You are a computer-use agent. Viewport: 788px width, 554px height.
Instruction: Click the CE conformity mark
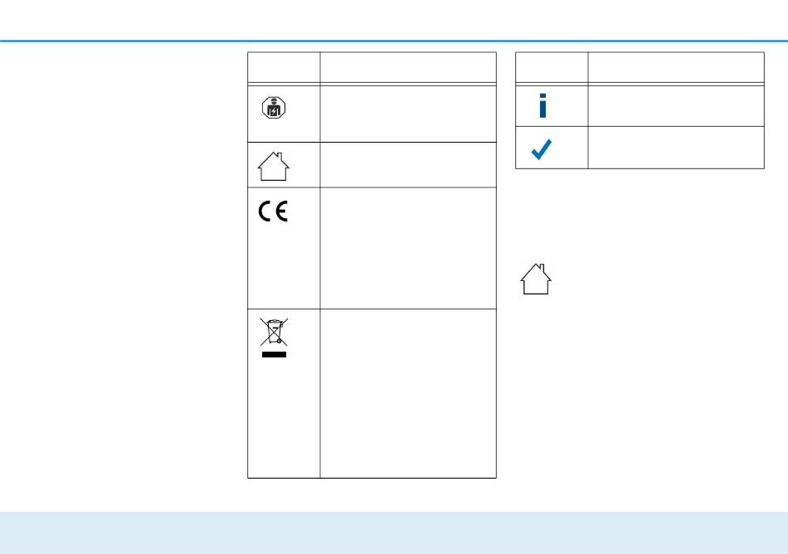tap(273, 211)
